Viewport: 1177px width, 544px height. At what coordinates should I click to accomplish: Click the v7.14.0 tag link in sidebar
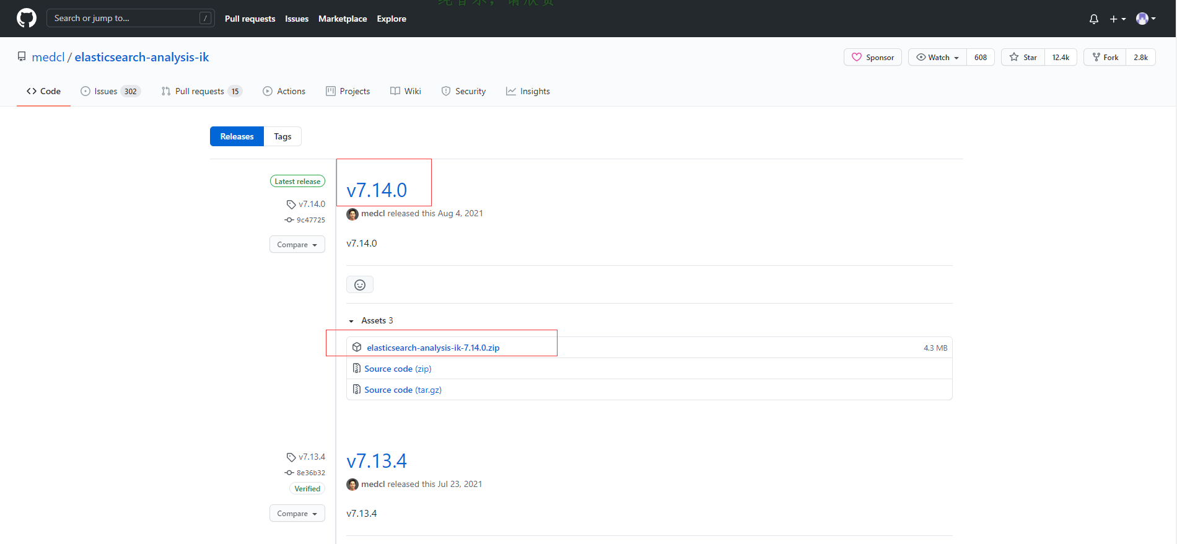point(306,204)
